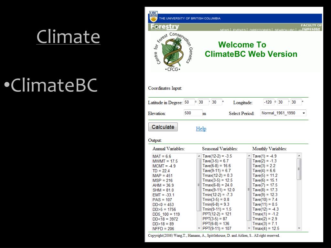Select the 'Tave(1) = -4.9' row
331x248 pixels.
264,156
